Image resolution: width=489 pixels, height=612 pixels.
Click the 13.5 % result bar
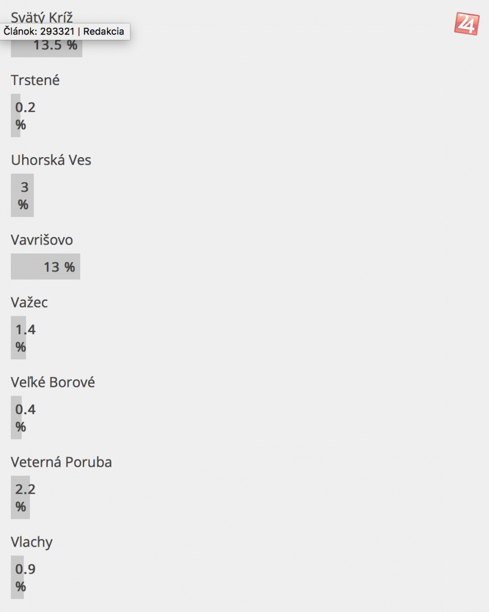(x=46, y=48)
